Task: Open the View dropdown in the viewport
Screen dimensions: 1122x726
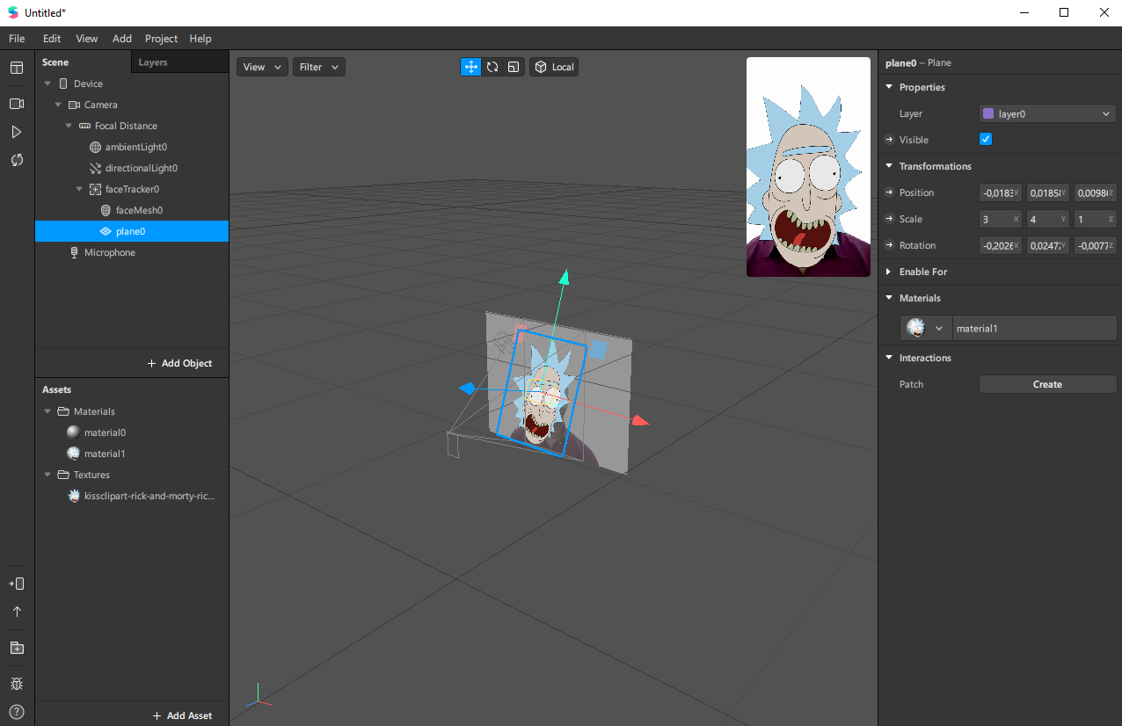Action: [262, 67]
